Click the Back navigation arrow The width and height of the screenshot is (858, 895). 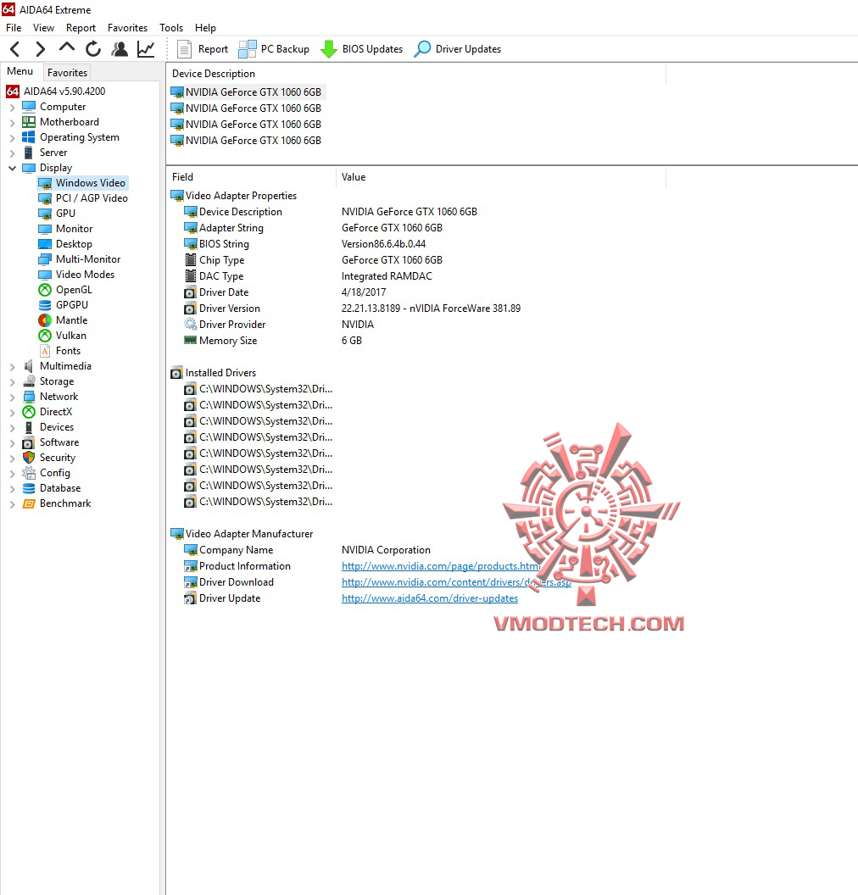[15, 49]
